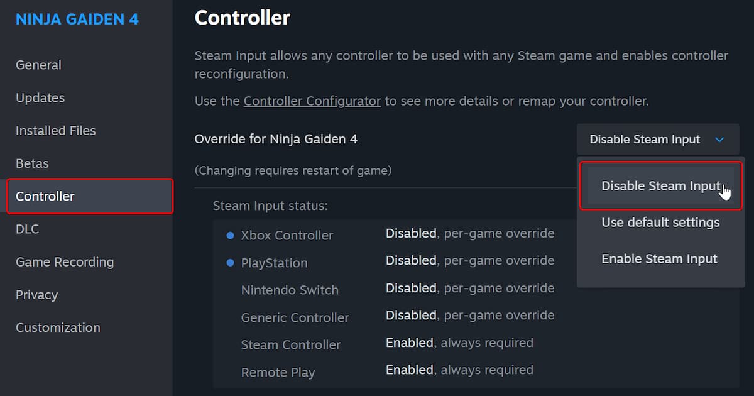Click the dropdown chevron arrow

click(x=720, y=140)
